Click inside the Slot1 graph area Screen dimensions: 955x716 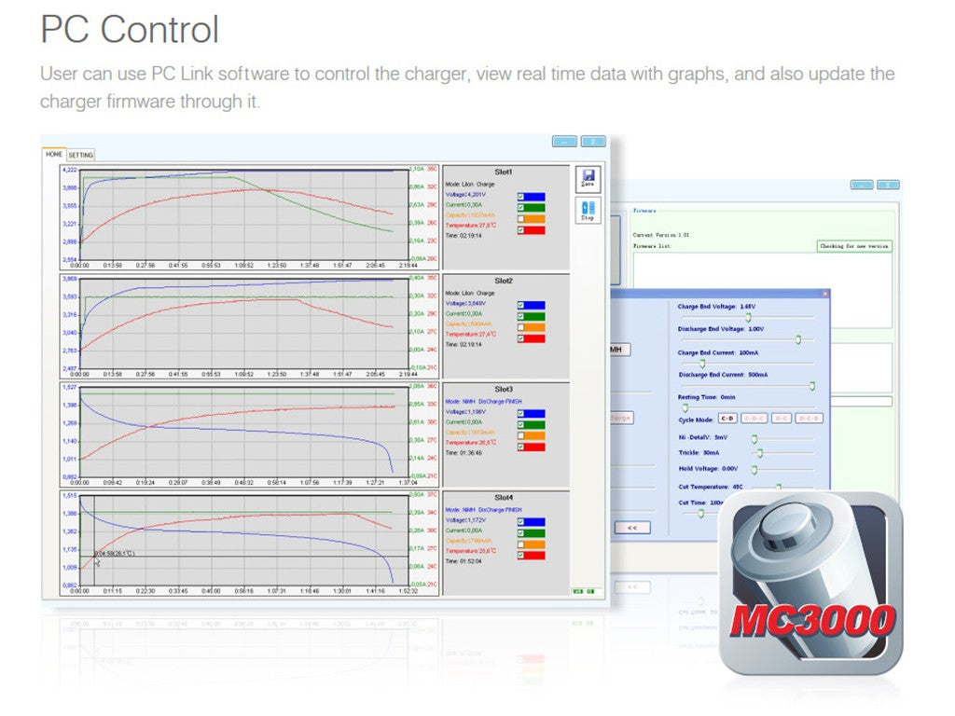pyautogui.click(x=244, y=216)
